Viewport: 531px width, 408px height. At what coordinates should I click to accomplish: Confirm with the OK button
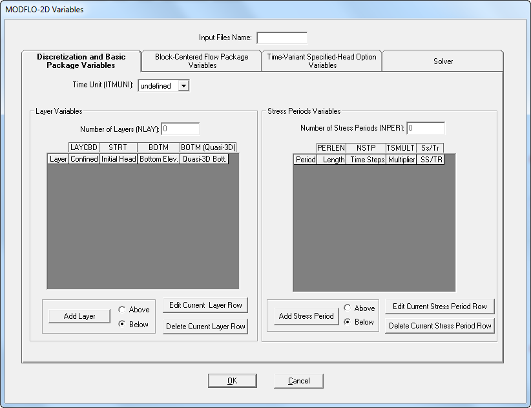[x=232, y=381]
